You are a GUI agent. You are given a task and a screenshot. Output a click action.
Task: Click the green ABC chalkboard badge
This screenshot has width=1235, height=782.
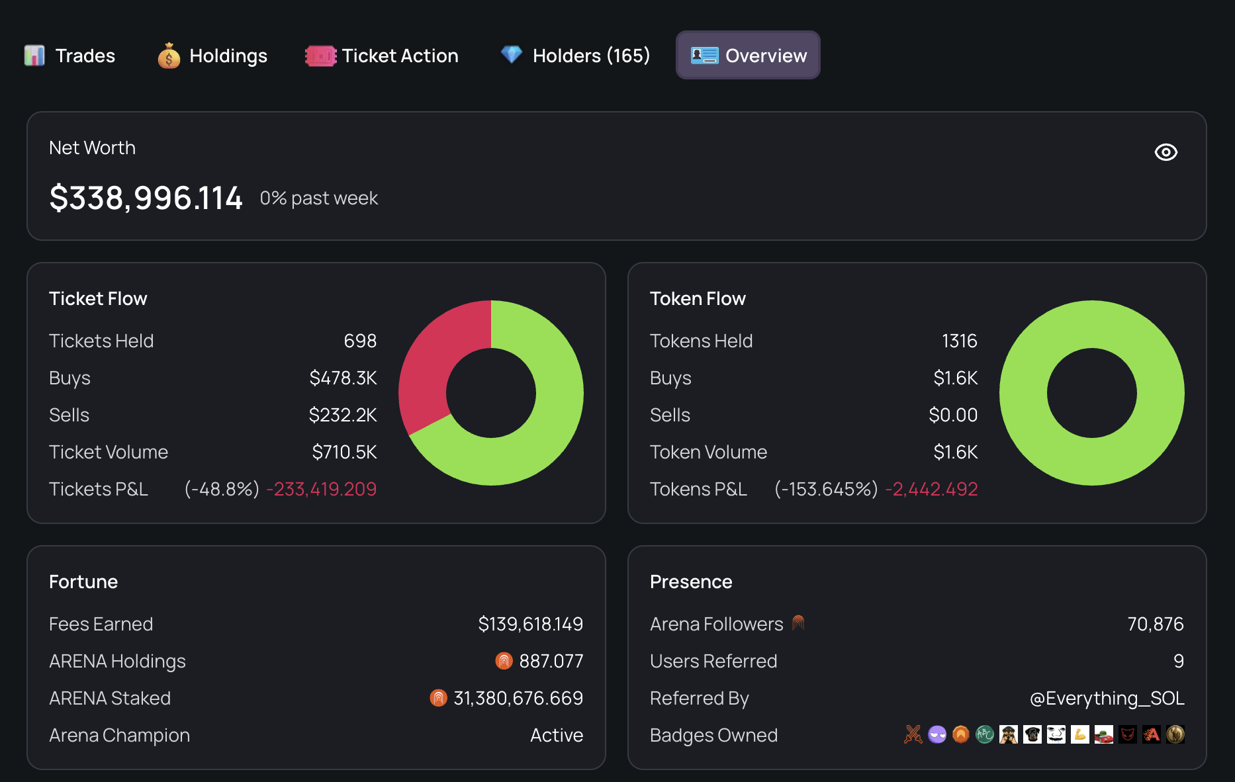[985, 734]
